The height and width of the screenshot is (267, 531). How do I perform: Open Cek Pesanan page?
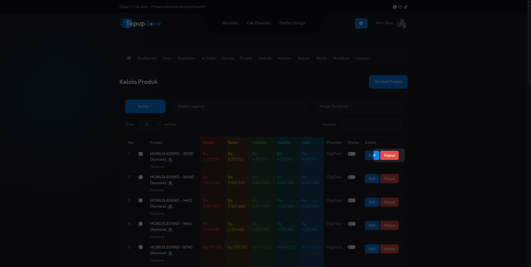(x=259, y=23)
